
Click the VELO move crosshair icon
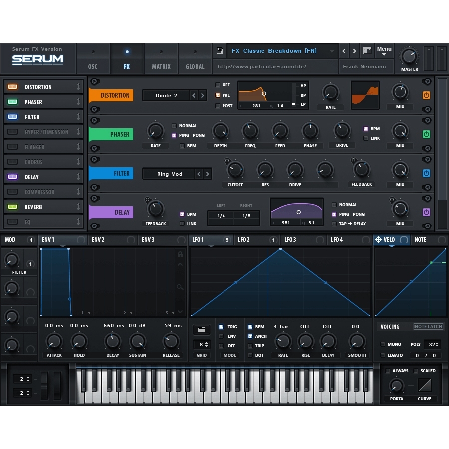[x=378, y=239]
